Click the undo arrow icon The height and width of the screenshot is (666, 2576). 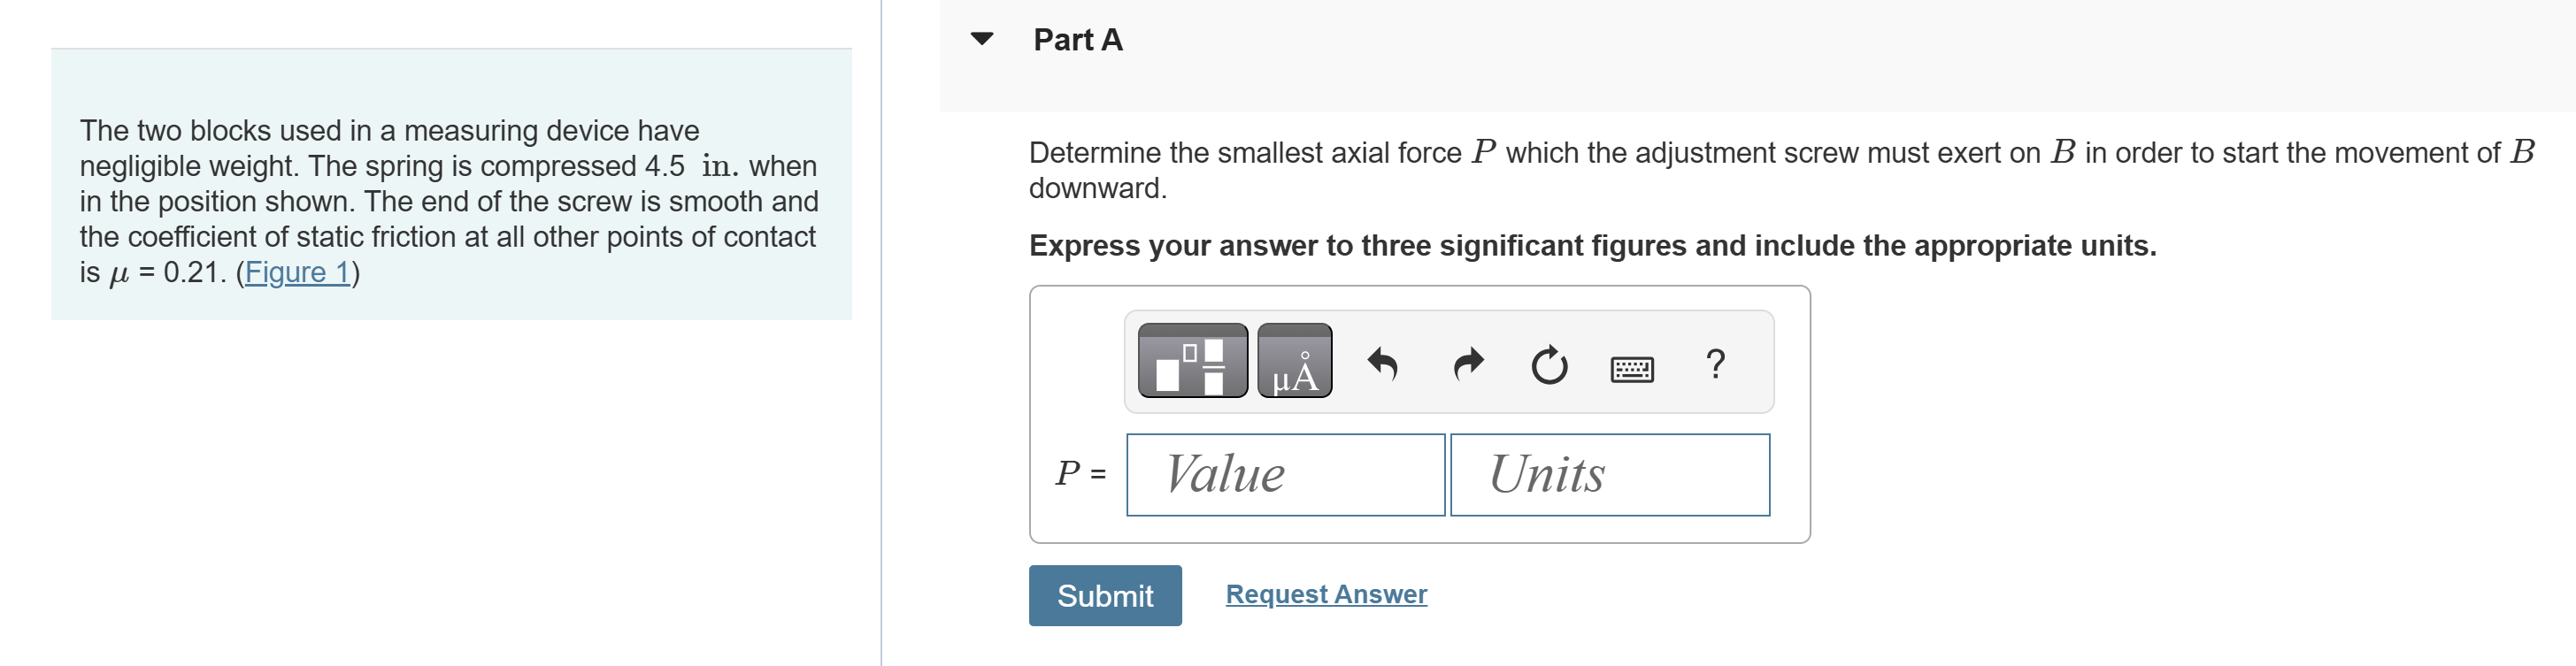1382,364
